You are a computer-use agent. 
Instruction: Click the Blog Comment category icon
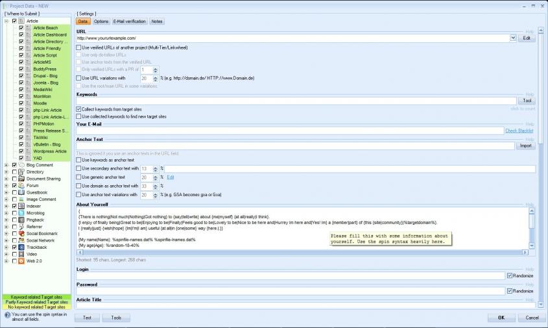21,165
